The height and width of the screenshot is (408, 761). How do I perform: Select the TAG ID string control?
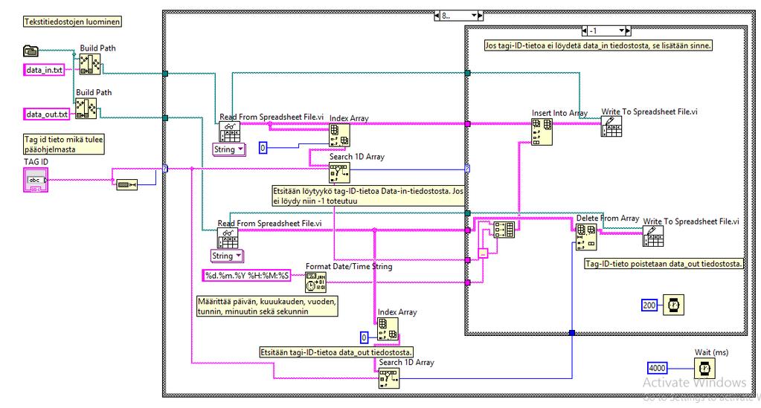tap(36, 180)
